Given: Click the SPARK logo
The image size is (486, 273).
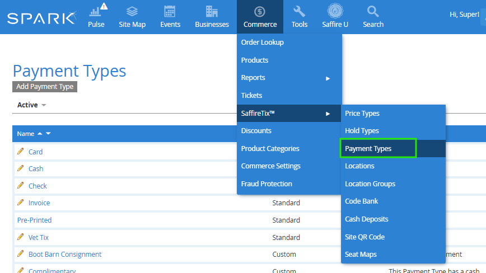Looking at the screenshot, I should [x=42, y=18].
